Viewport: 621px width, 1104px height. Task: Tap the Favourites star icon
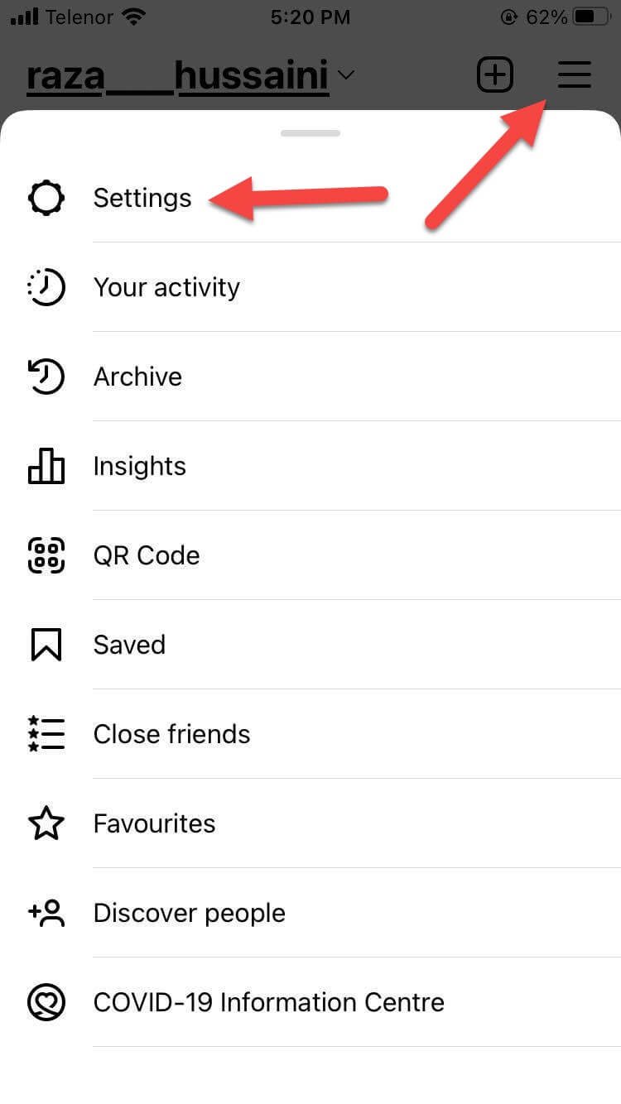(x=46, y=823)
